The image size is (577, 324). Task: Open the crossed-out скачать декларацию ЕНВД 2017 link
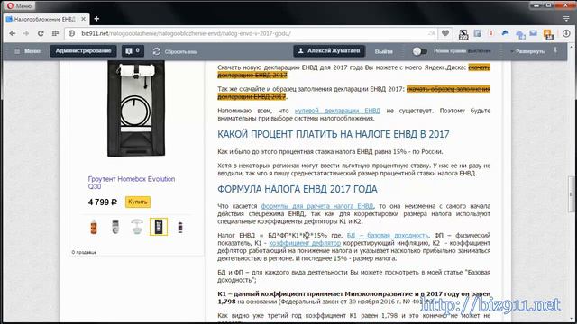pyautogui.click(x=479, y=67)
